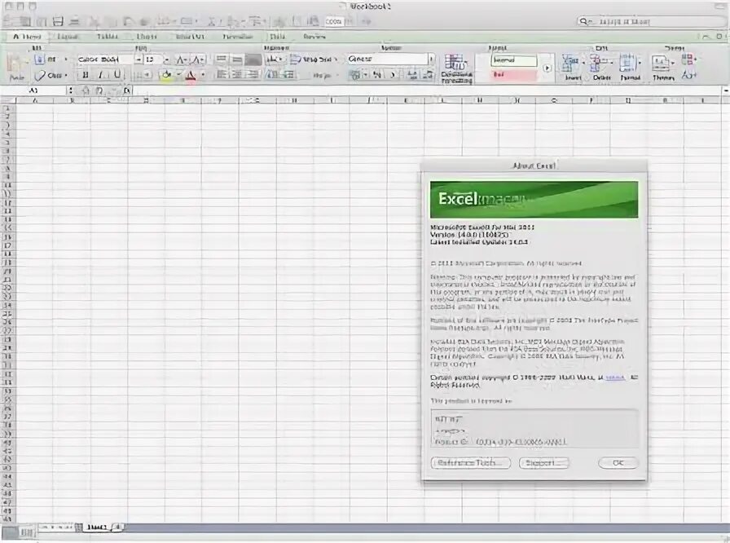Click the increase decimal icon
730x543 pixels.
click(412, 74)
